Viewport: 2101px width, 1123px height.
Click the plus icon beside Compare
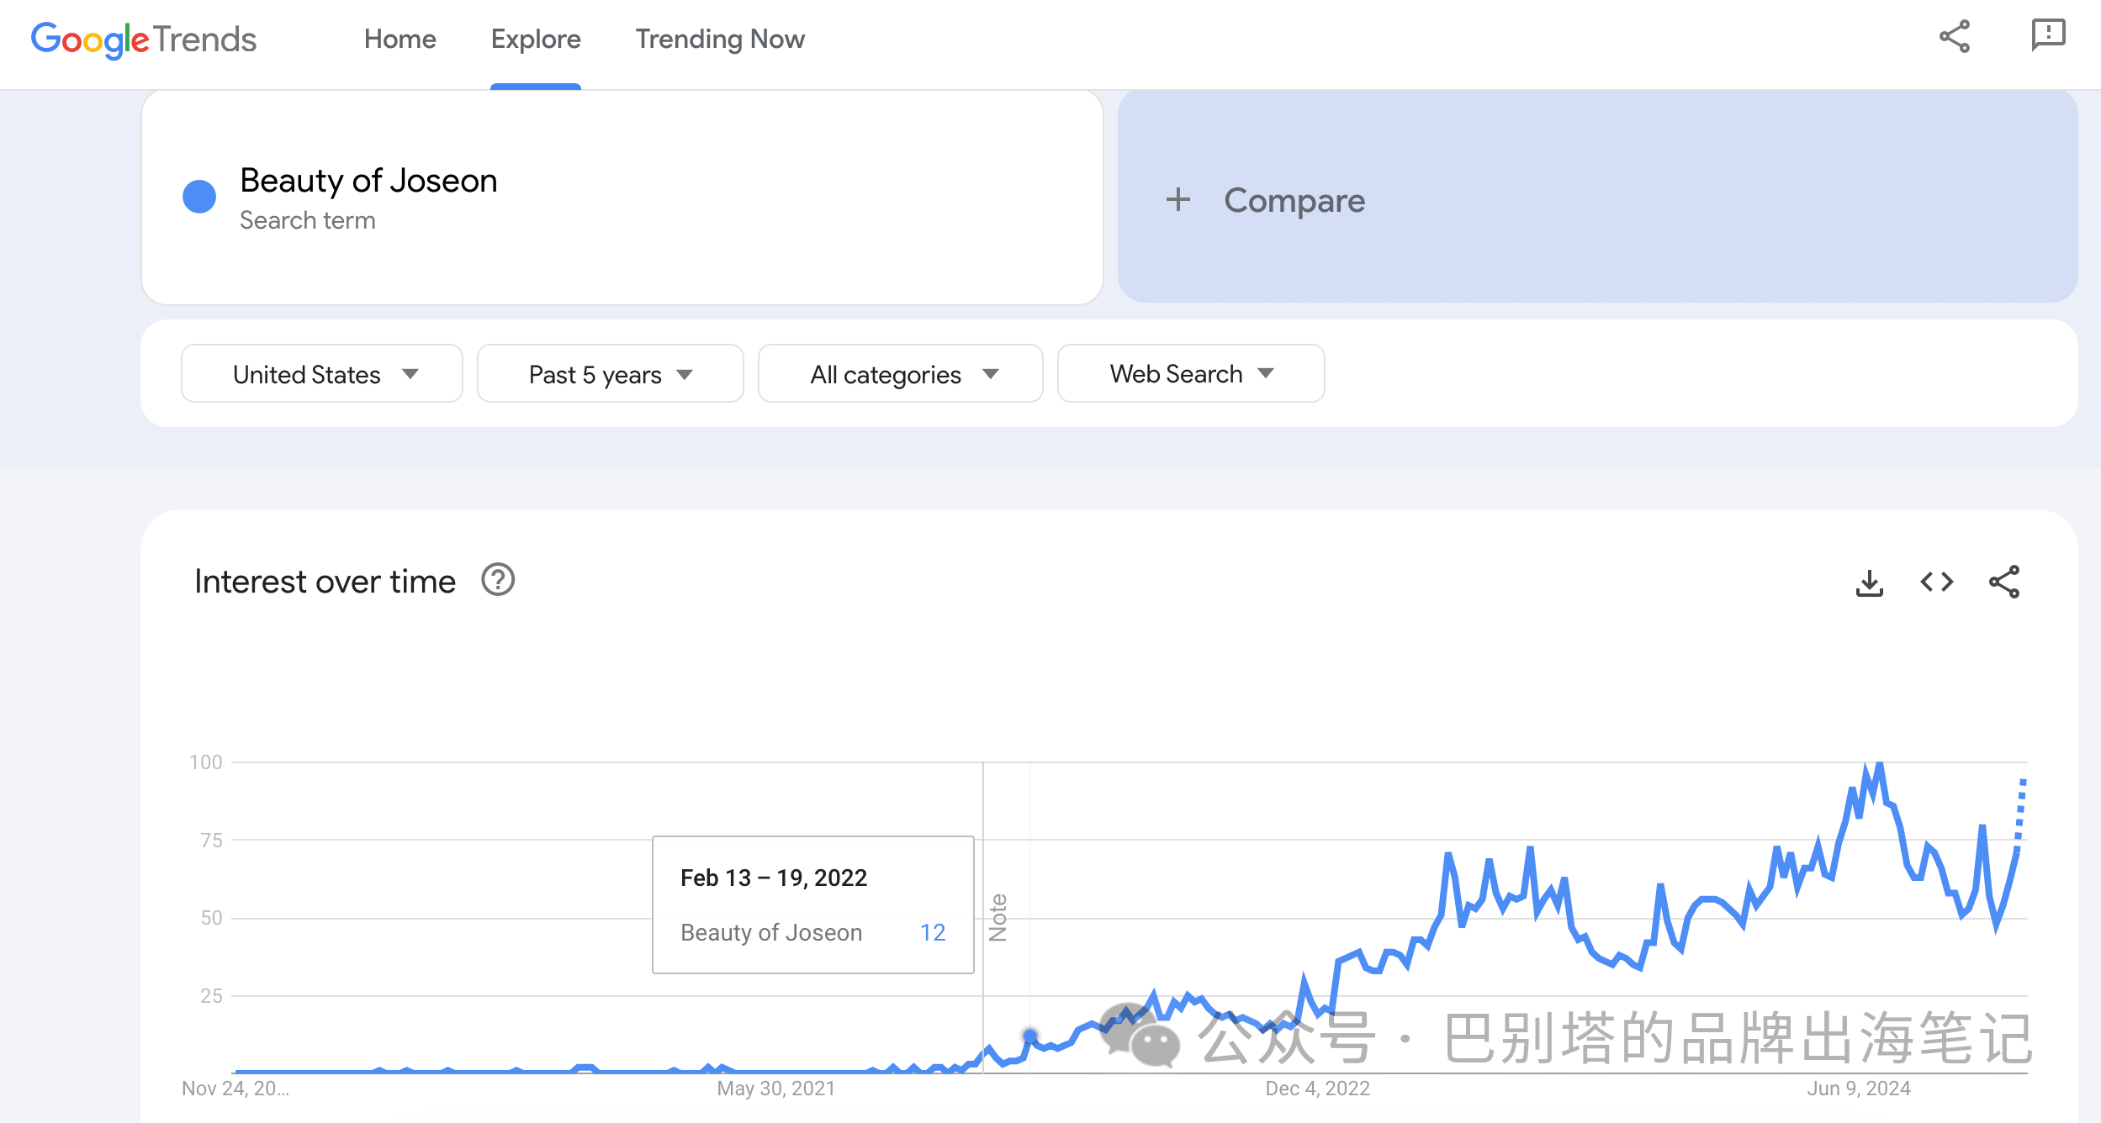point(1178,200)
